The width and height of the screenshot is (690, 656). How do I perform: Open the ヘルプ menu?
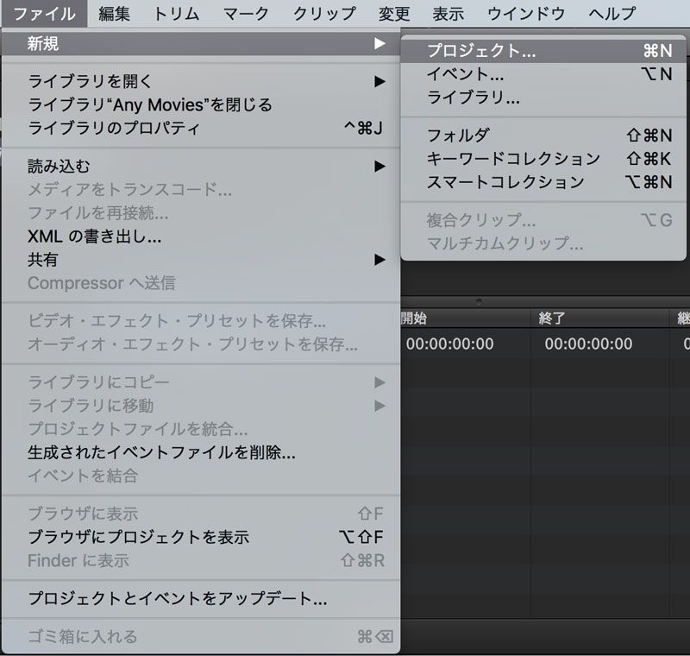(x=612, y=13)
